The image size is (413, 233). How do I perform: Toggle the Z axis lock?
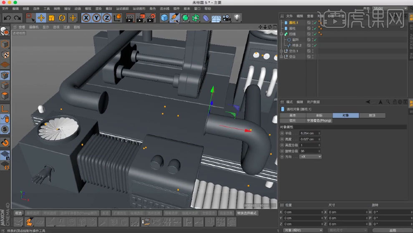tap(107, 18)
